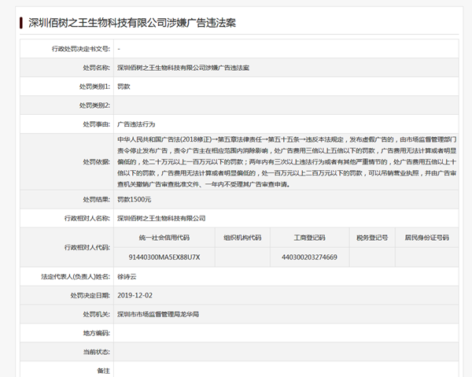This screenshot has width=472, height=377.
Task: Click the 地方编码 label
Action: [96, 333]
